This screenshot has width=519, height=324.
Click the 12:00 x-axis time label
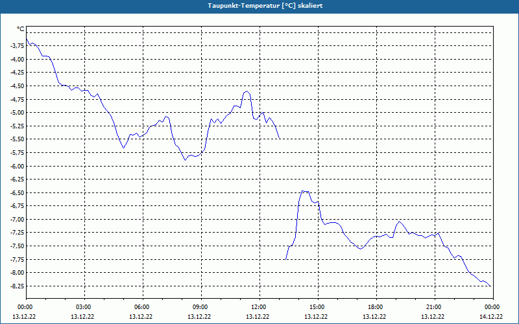click(x=259, y=307)
